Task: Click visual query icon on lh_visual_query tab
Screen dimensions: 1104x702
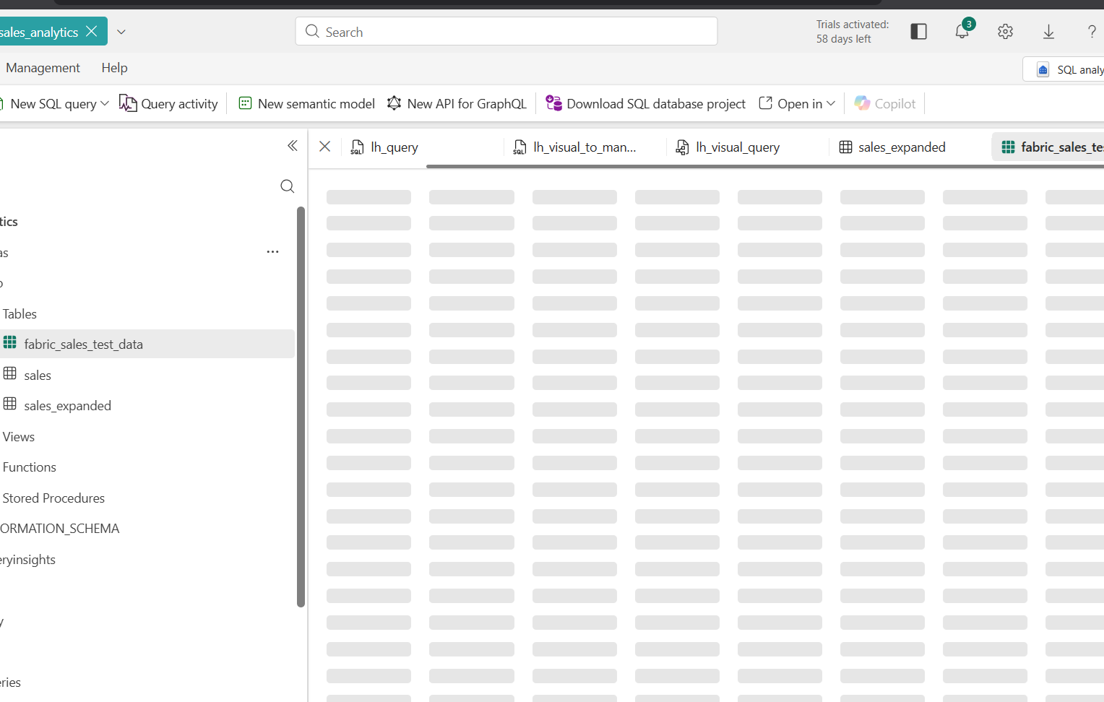Action: click(x=682, y=147)
